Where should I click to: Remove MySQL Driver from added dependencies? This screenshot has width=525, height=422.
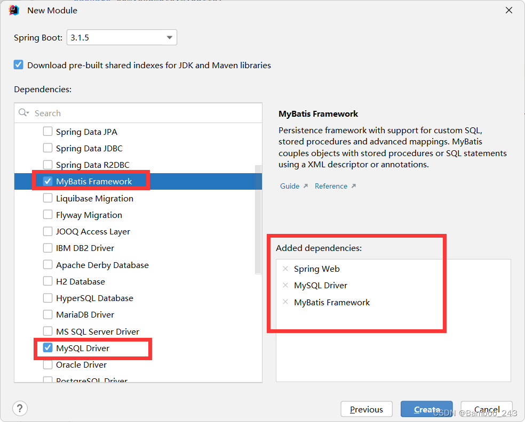coord(285,285)
